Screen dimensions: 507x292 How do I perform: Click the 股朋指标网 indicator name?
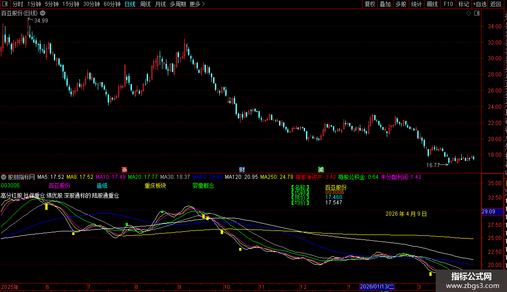point(22,177)
